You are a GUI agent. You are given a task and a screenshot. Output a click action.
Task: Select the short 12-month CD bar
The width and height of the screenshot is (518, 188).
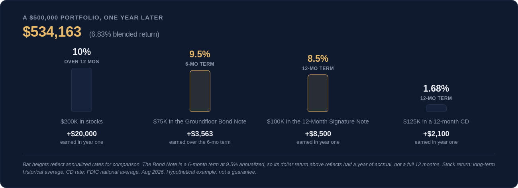pos(436,108)
